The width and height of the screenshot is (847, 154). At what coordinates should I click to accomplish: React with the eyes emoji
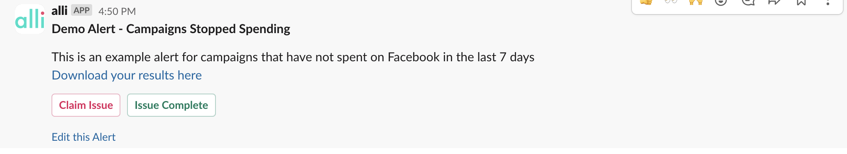pyautogui.click(x=671, y=2)
